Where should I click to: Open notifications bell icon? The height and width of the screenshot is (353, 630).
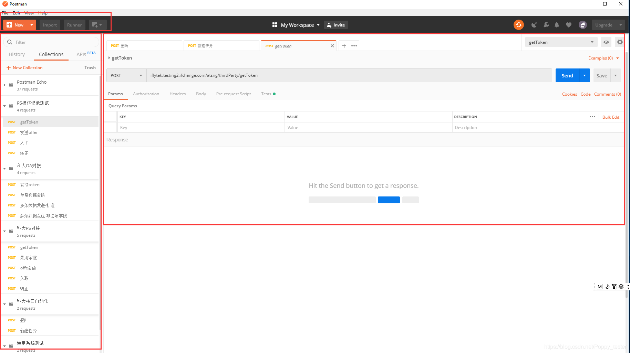[557, 25]
